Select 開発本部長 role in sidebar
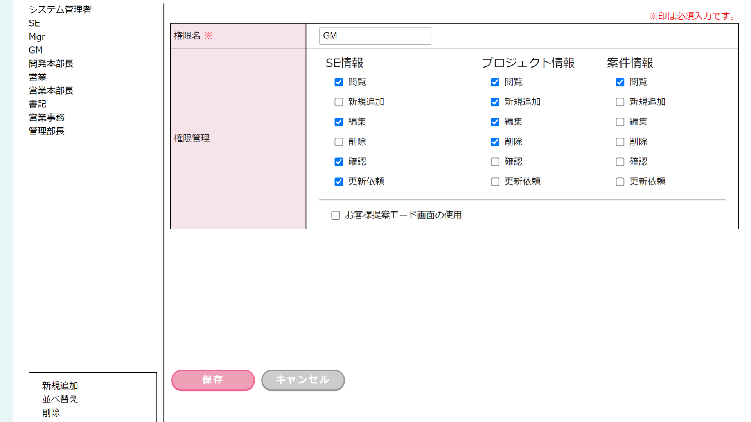This screenshot has height=422, width=751. [51, 63]
